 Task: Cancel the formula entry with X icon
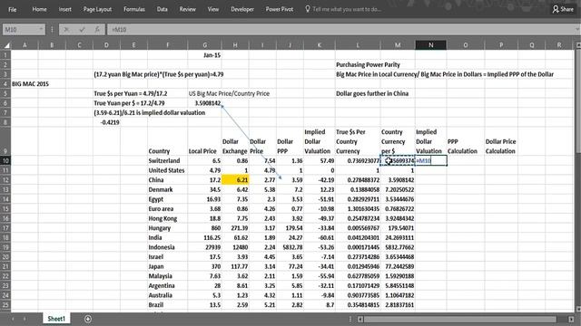[66, 30]
